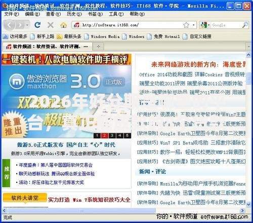Open the 编辑 menu
This screenshot has height=223, width=253.
click(32, 14)
